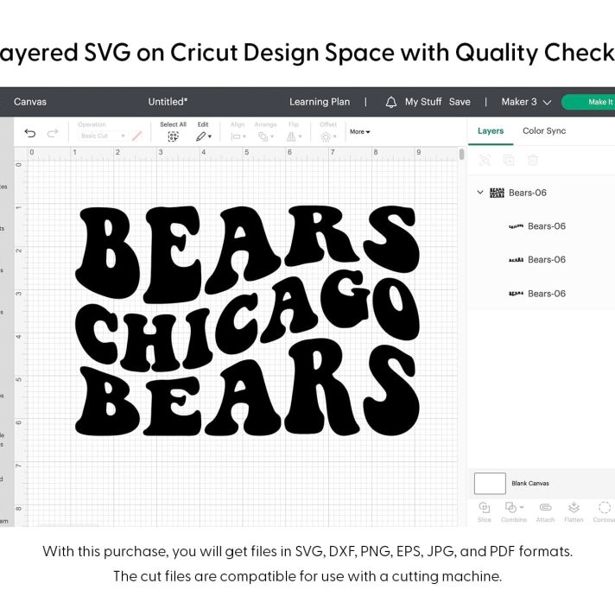Open the Maker 3 machine dropdown

(x=526, y=102)
